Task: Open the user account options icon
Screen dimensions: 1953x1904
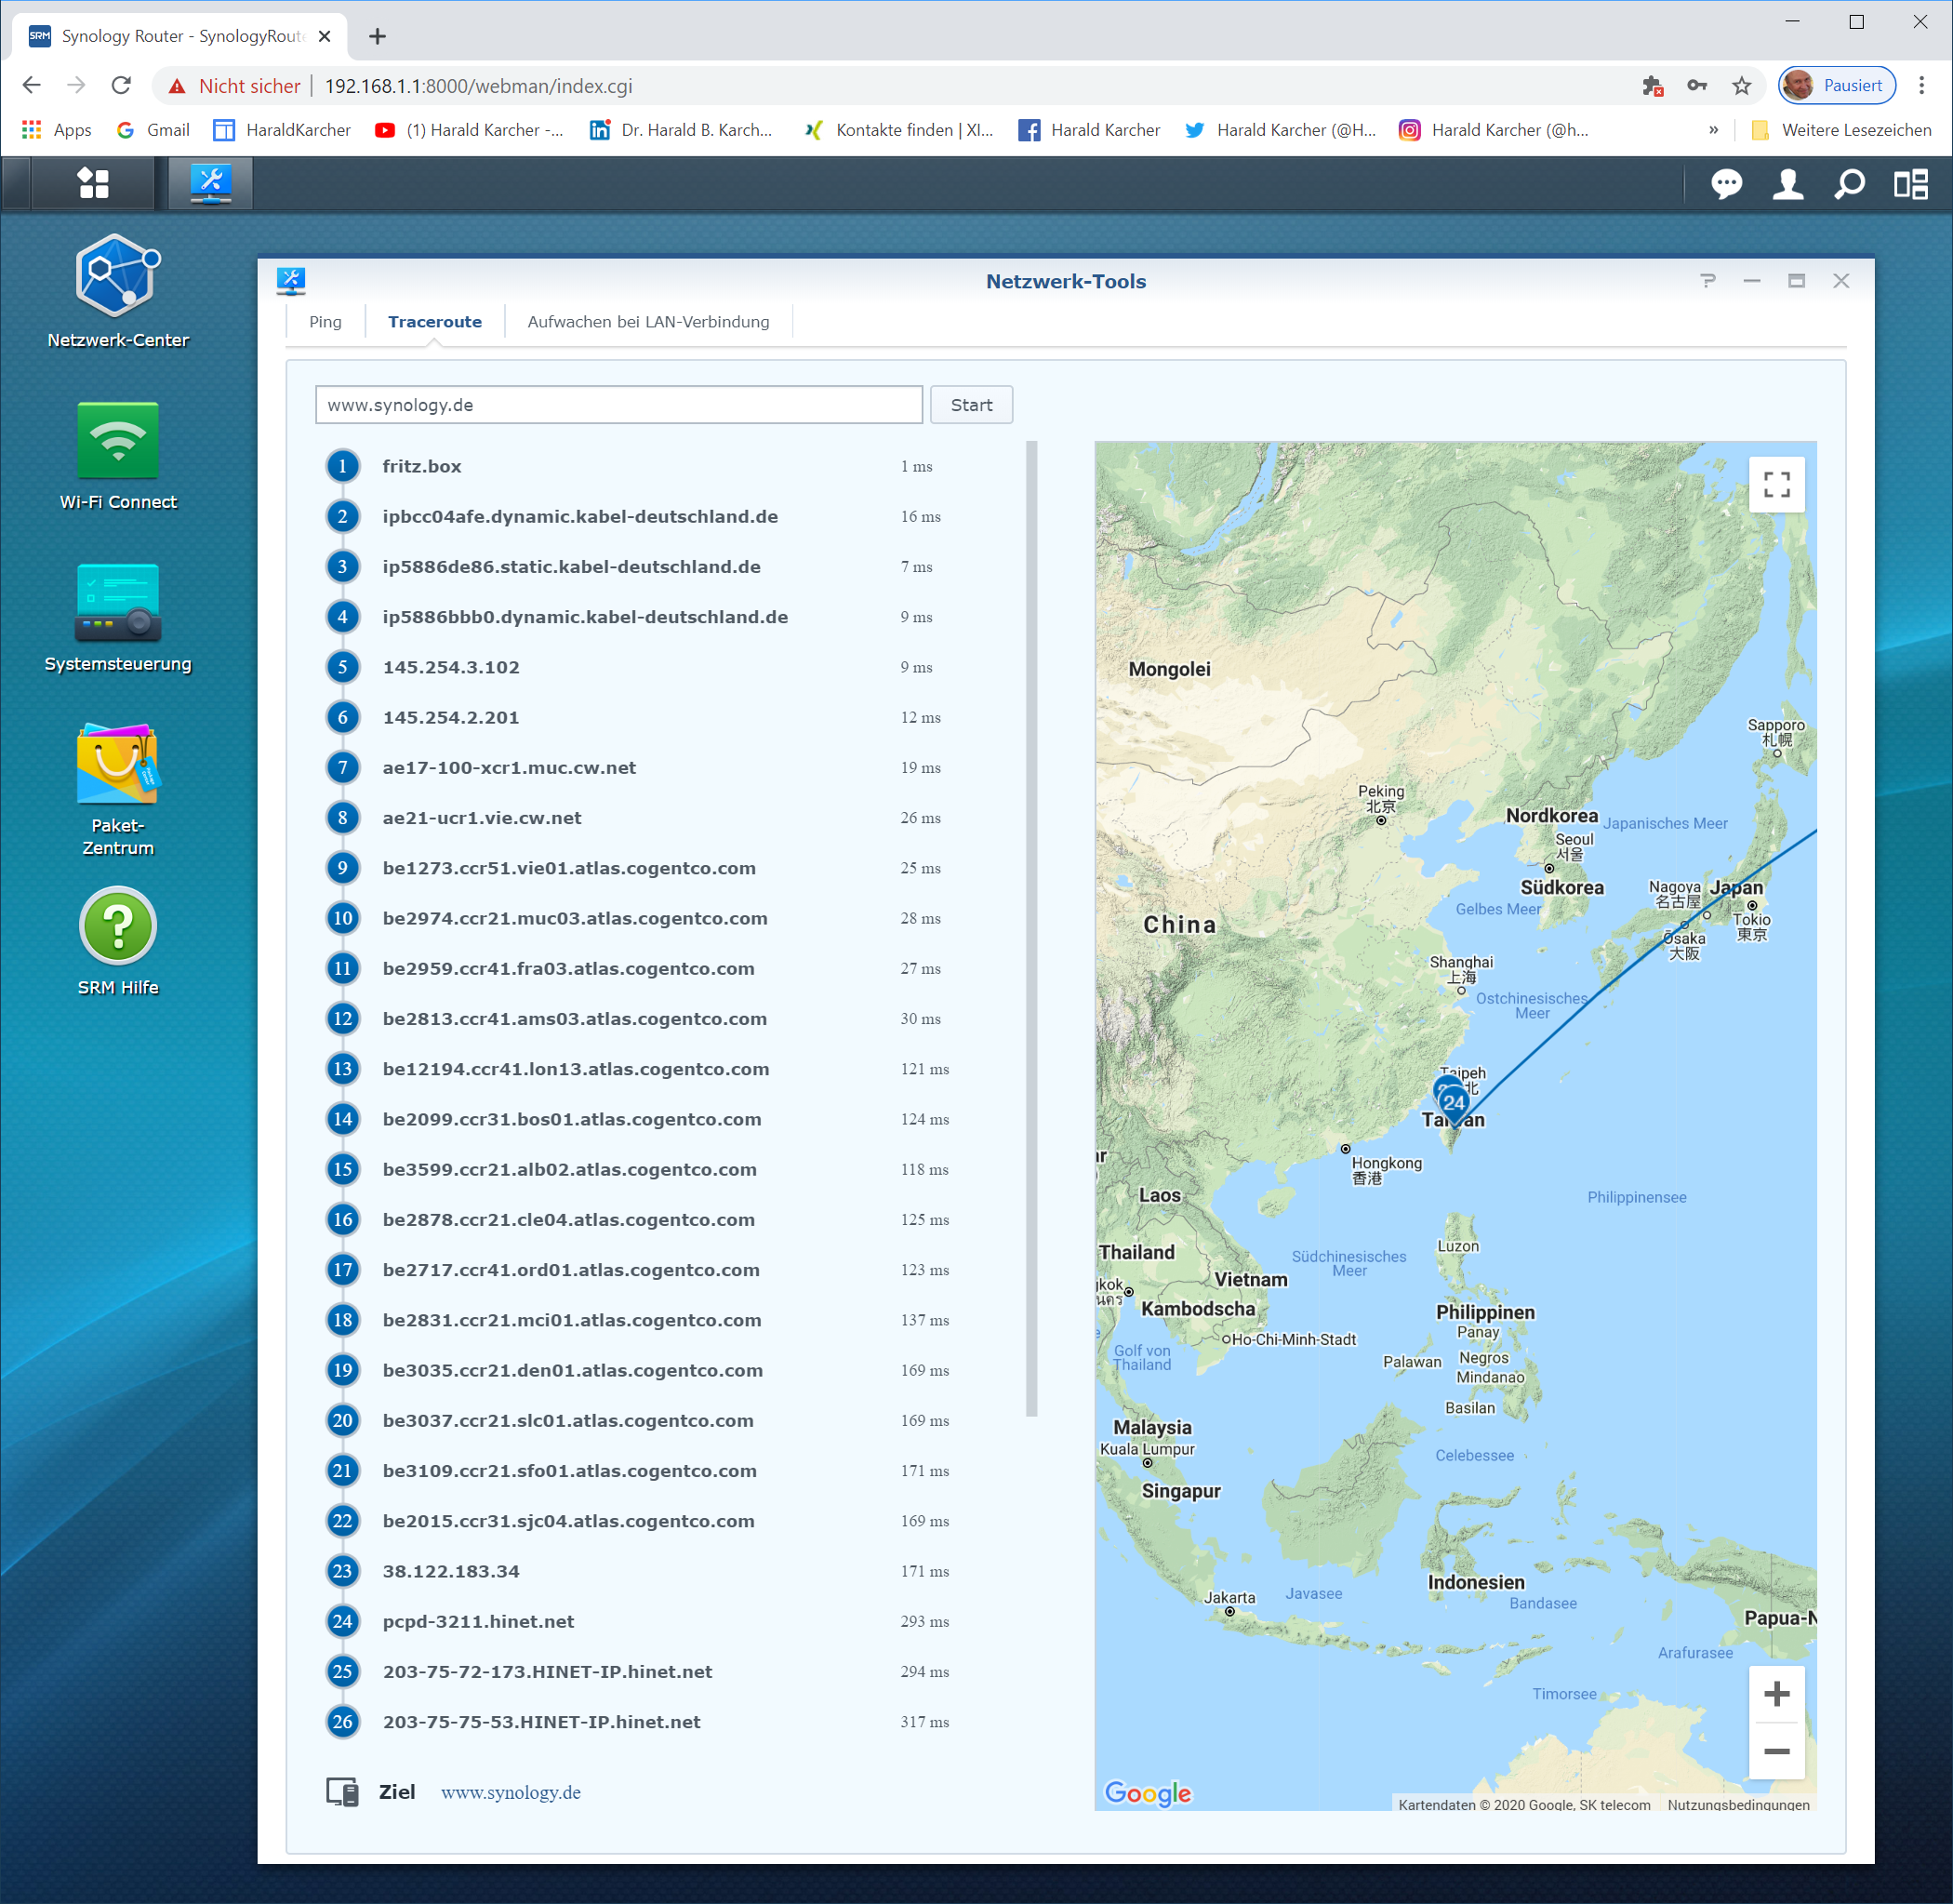Action: pos(1787,184)
